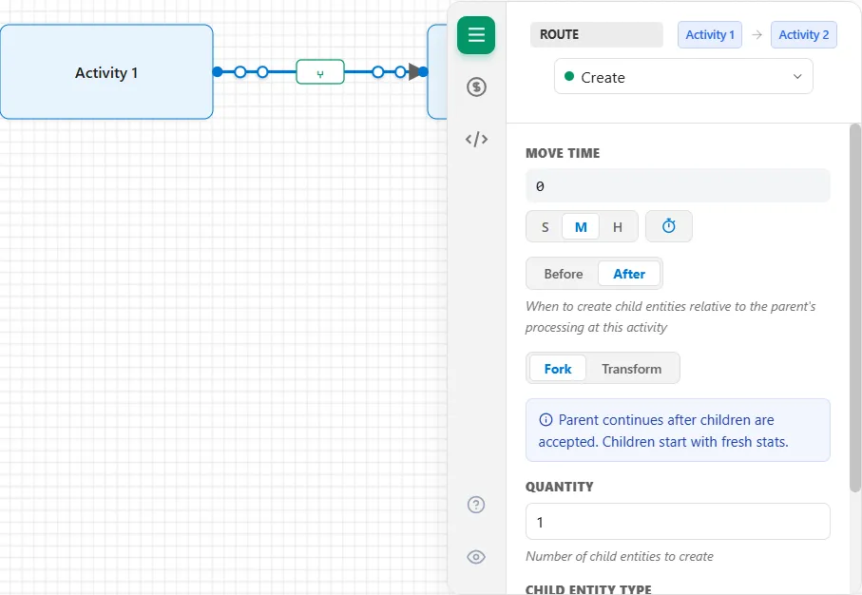Toggle the eye visibility icon
The height and width of the screenshot is (595, 862).
(476, 557)
